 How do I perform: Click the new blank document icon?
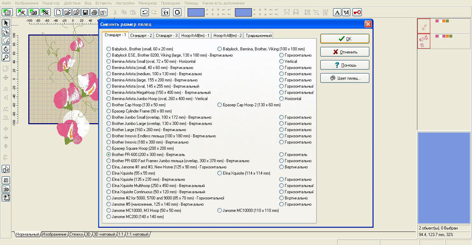coord(59,12)
